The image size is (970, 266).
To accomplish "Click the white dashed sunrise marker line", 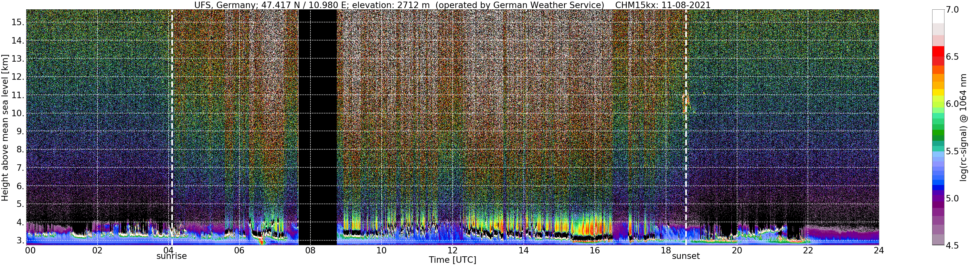I will point(172,127).
